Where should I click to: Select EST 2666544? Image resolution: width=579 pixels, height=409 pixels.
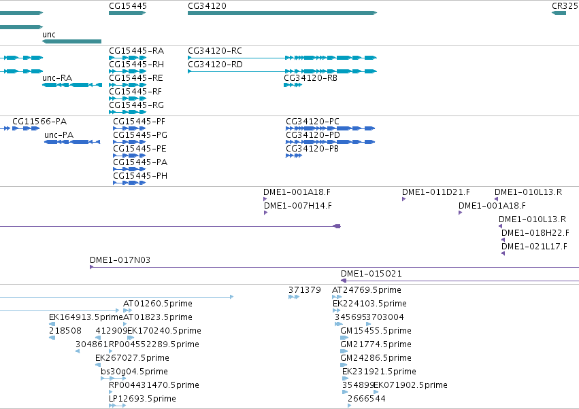click(366, 399)
